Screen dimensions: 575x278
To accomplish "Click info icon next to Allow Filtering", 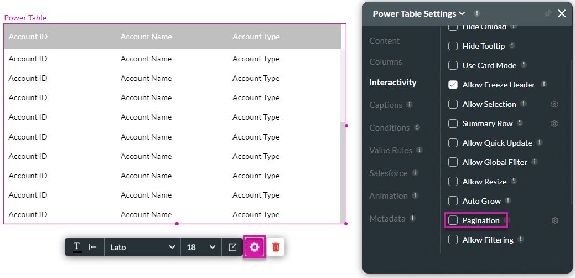I will (521, 239).
